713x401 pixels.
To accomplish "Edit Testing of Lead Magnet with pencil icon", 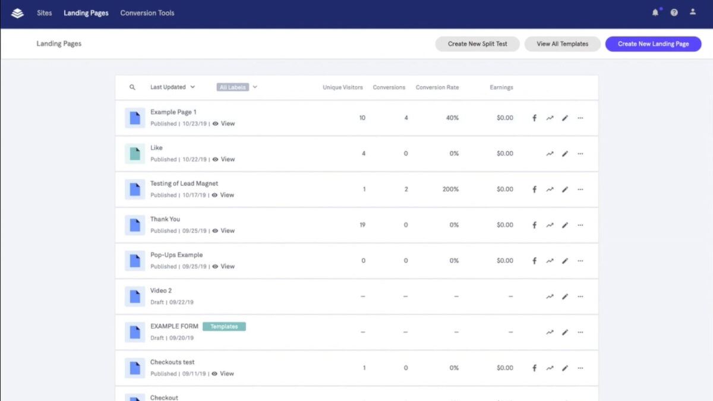I will click(565, 190).
